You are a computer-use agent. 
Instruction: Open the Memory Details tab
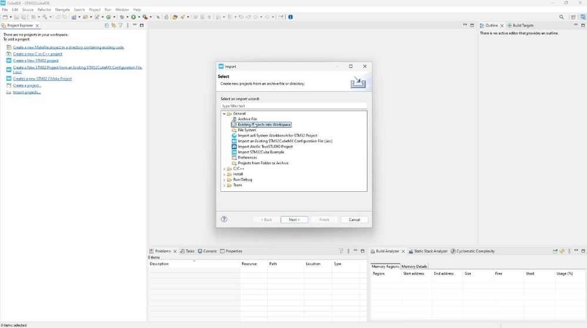point(414,266)
